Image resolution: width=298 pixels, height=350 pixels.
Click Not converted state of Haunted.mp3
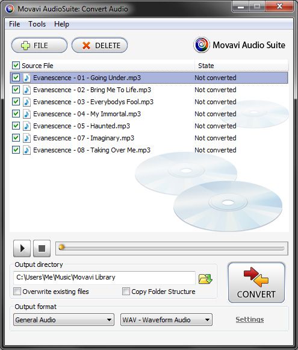[x=216, y=126]
